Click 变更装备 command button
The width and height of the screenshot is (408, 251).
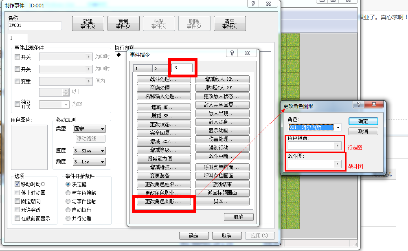(164, 176)
